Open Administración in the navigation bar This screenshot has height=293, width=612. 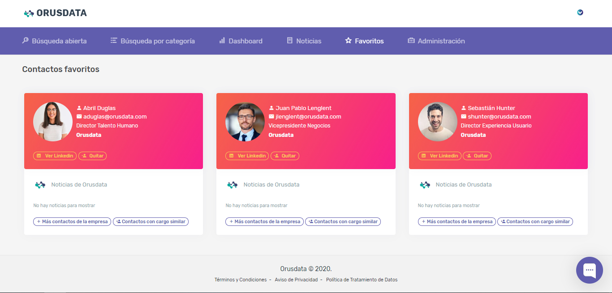point(436,41)
